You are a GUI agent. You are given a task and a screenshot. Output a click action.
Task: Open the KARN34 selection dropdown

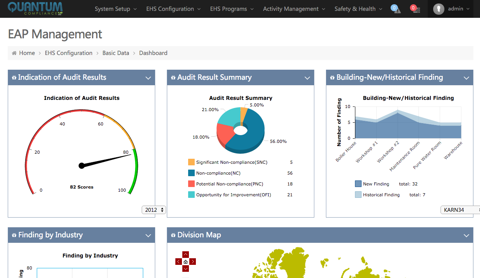[x=460, y=210]
